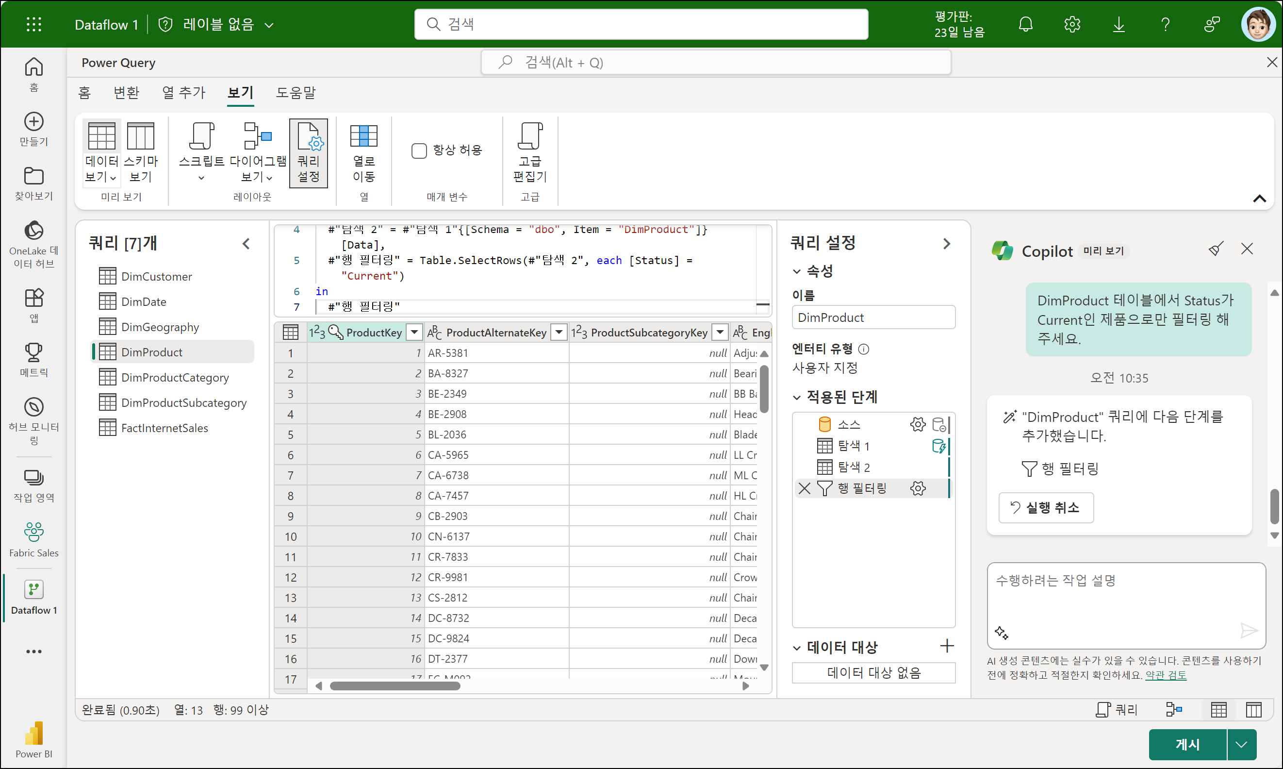Switch to the 변환 ribbon tab

[126, 93]
